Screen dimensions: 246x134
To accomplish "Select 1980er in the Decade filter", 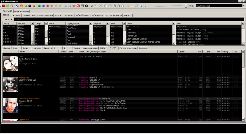I will (24, 34).
